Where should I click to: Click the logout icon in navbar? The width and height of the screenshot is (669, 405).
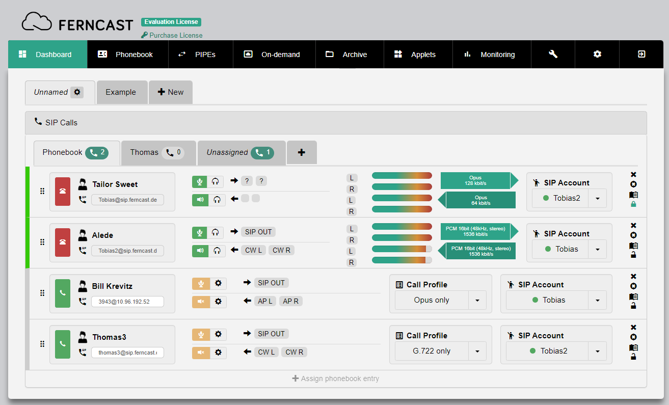(641, 55)
